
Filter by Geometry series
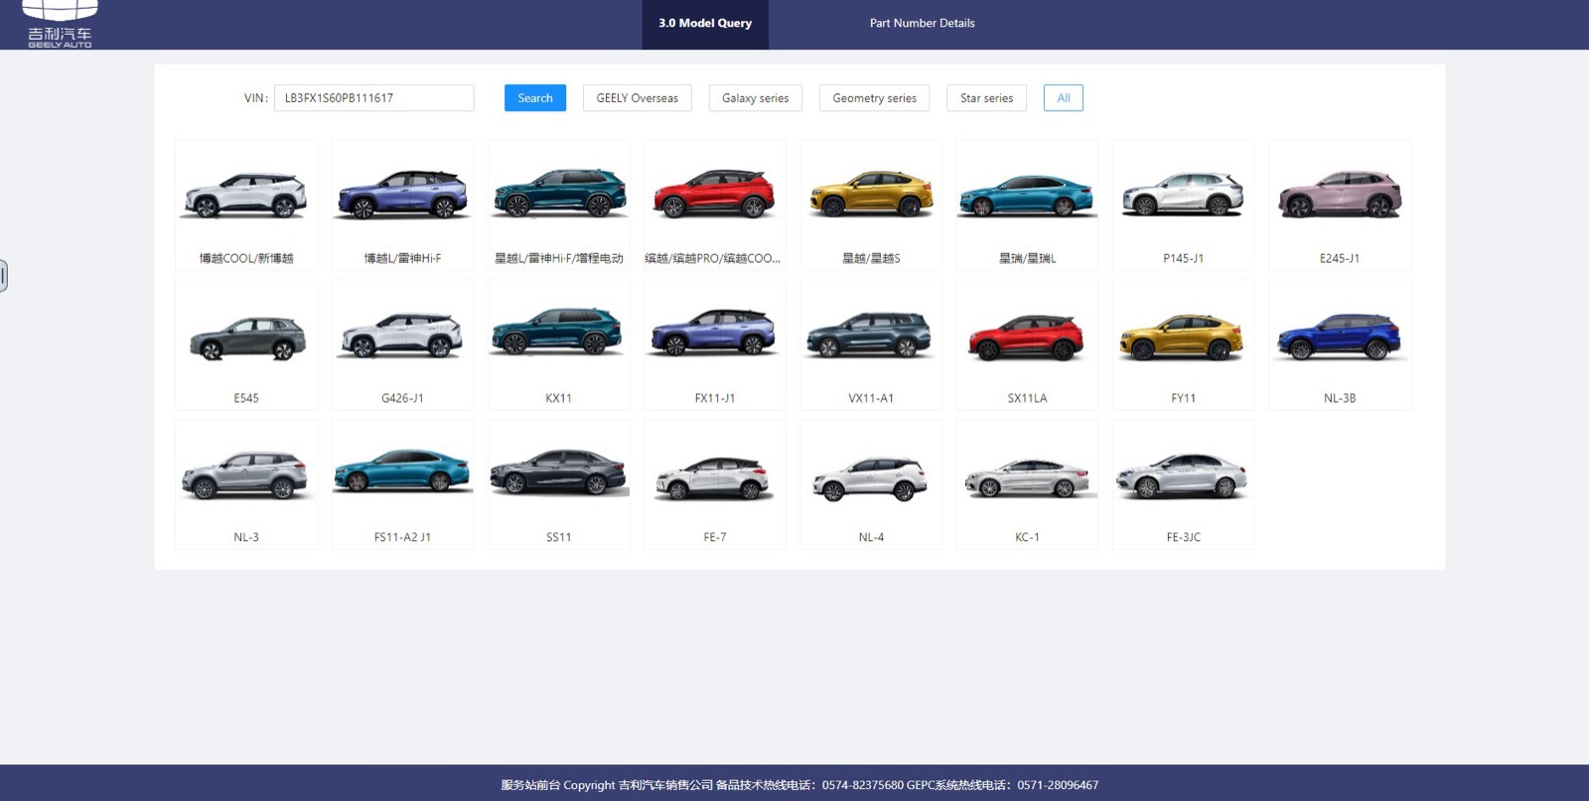click(x=875, y=98)
